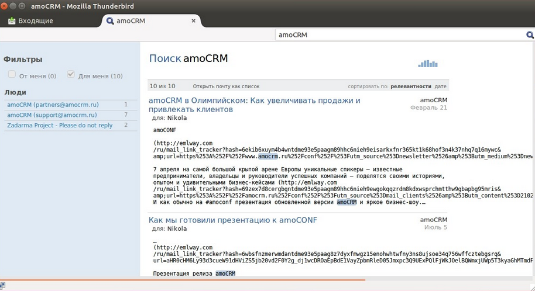
Task: Enable the От меня (0) filter checkbox
Action: (12, 74)
